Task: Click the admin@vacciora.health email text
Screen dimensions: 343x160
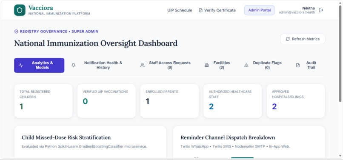Action: (297, 12)
